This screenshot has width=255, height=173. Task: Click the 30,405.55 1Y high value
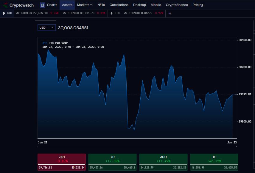(231, 167)
